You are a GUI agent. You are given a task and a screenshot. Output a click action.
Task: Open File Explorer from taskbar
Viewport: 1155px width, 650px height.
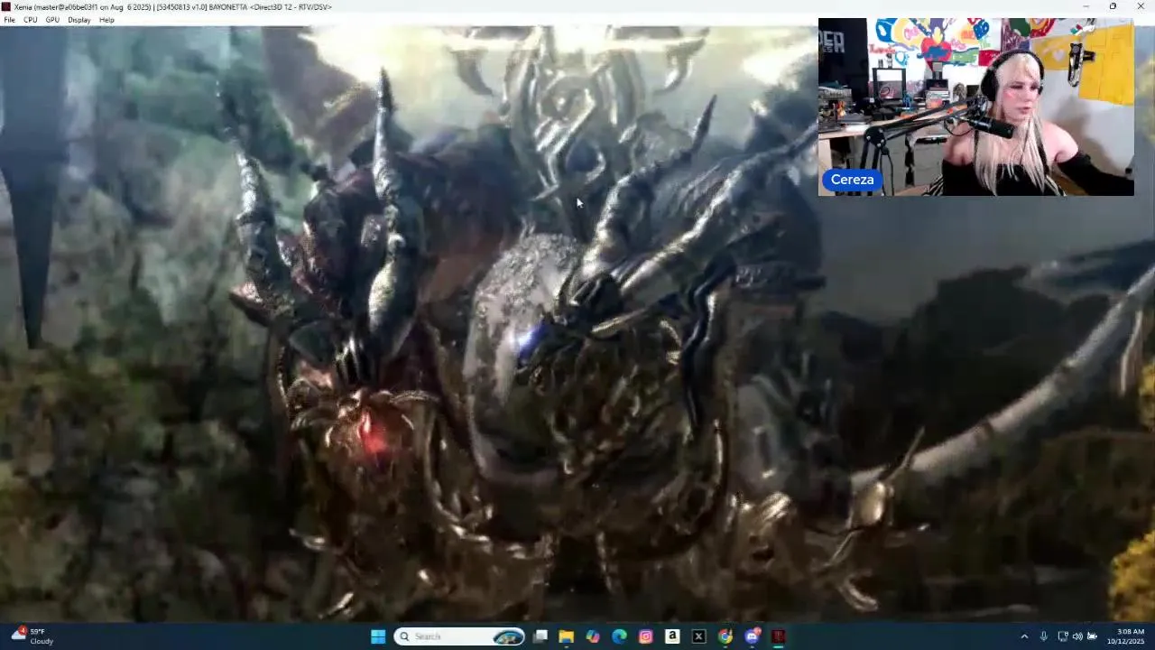coord(567,636)
